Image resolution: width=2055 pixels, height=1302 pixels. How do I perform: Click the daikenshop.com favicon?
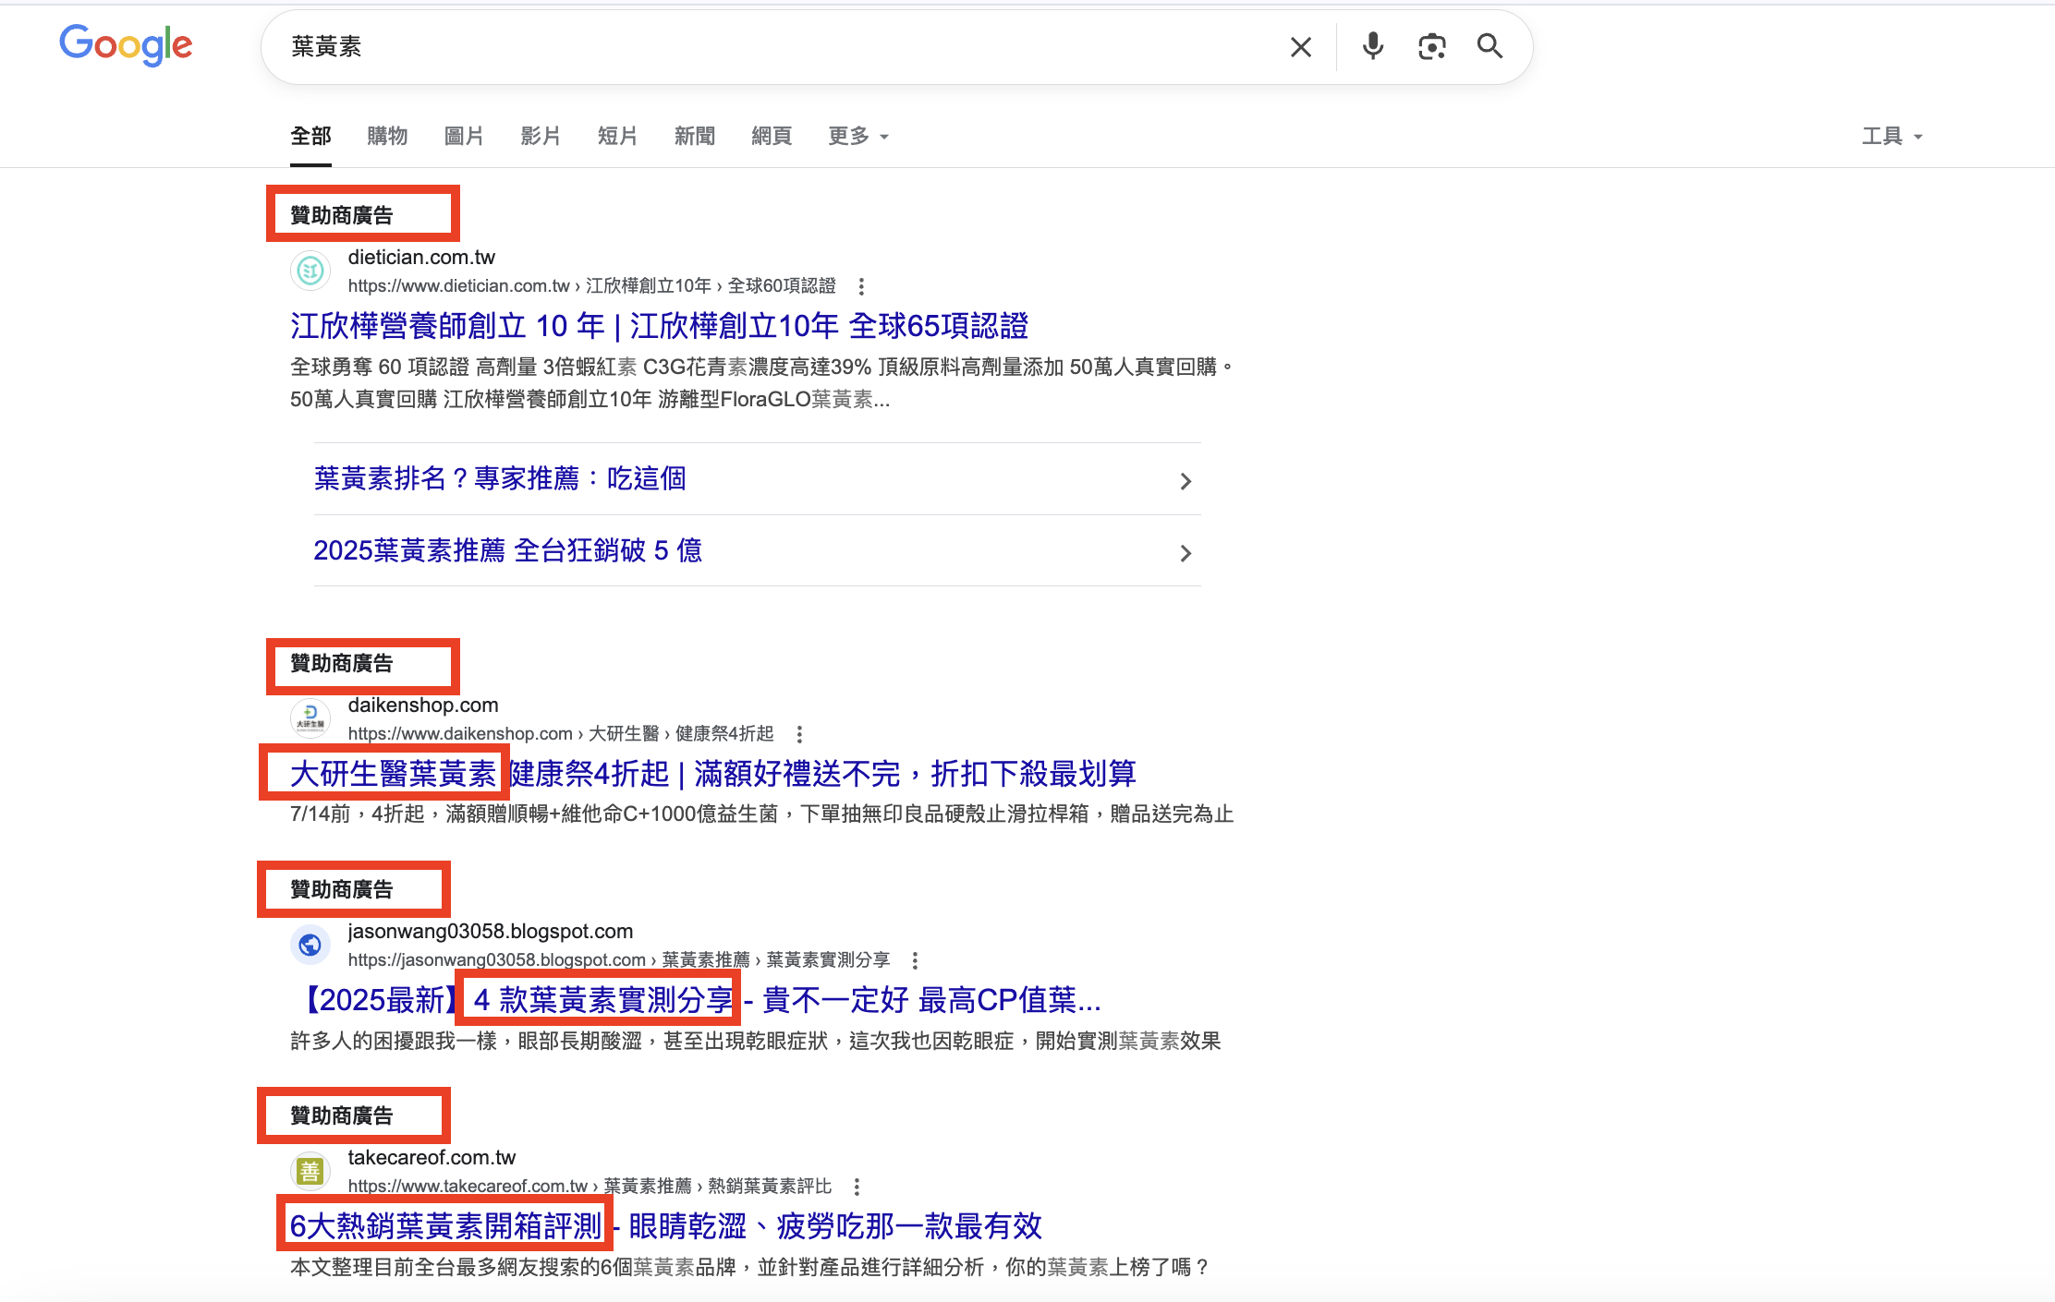pos(310,718)
